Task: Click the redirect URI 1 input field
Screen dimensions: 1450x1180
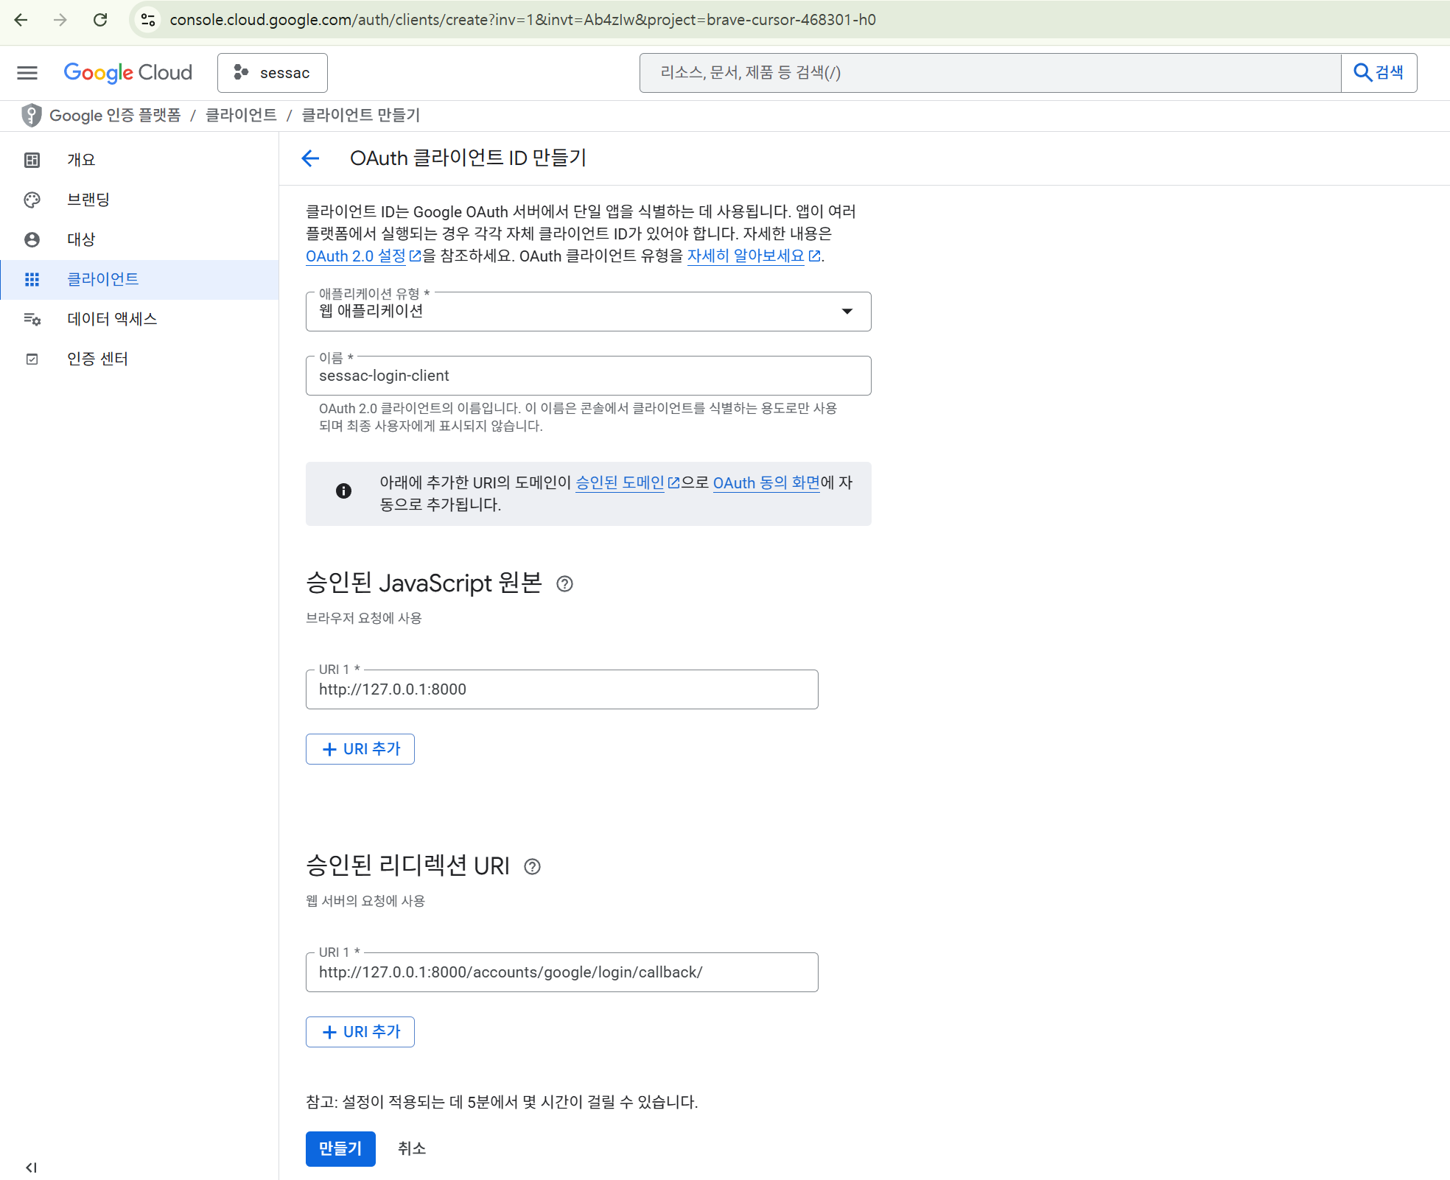Action: pos(561,972)
